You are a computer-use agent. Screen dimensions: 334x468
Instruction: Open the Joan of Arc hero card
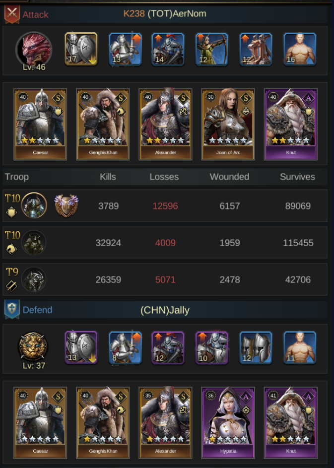click(x=228, y=124)
